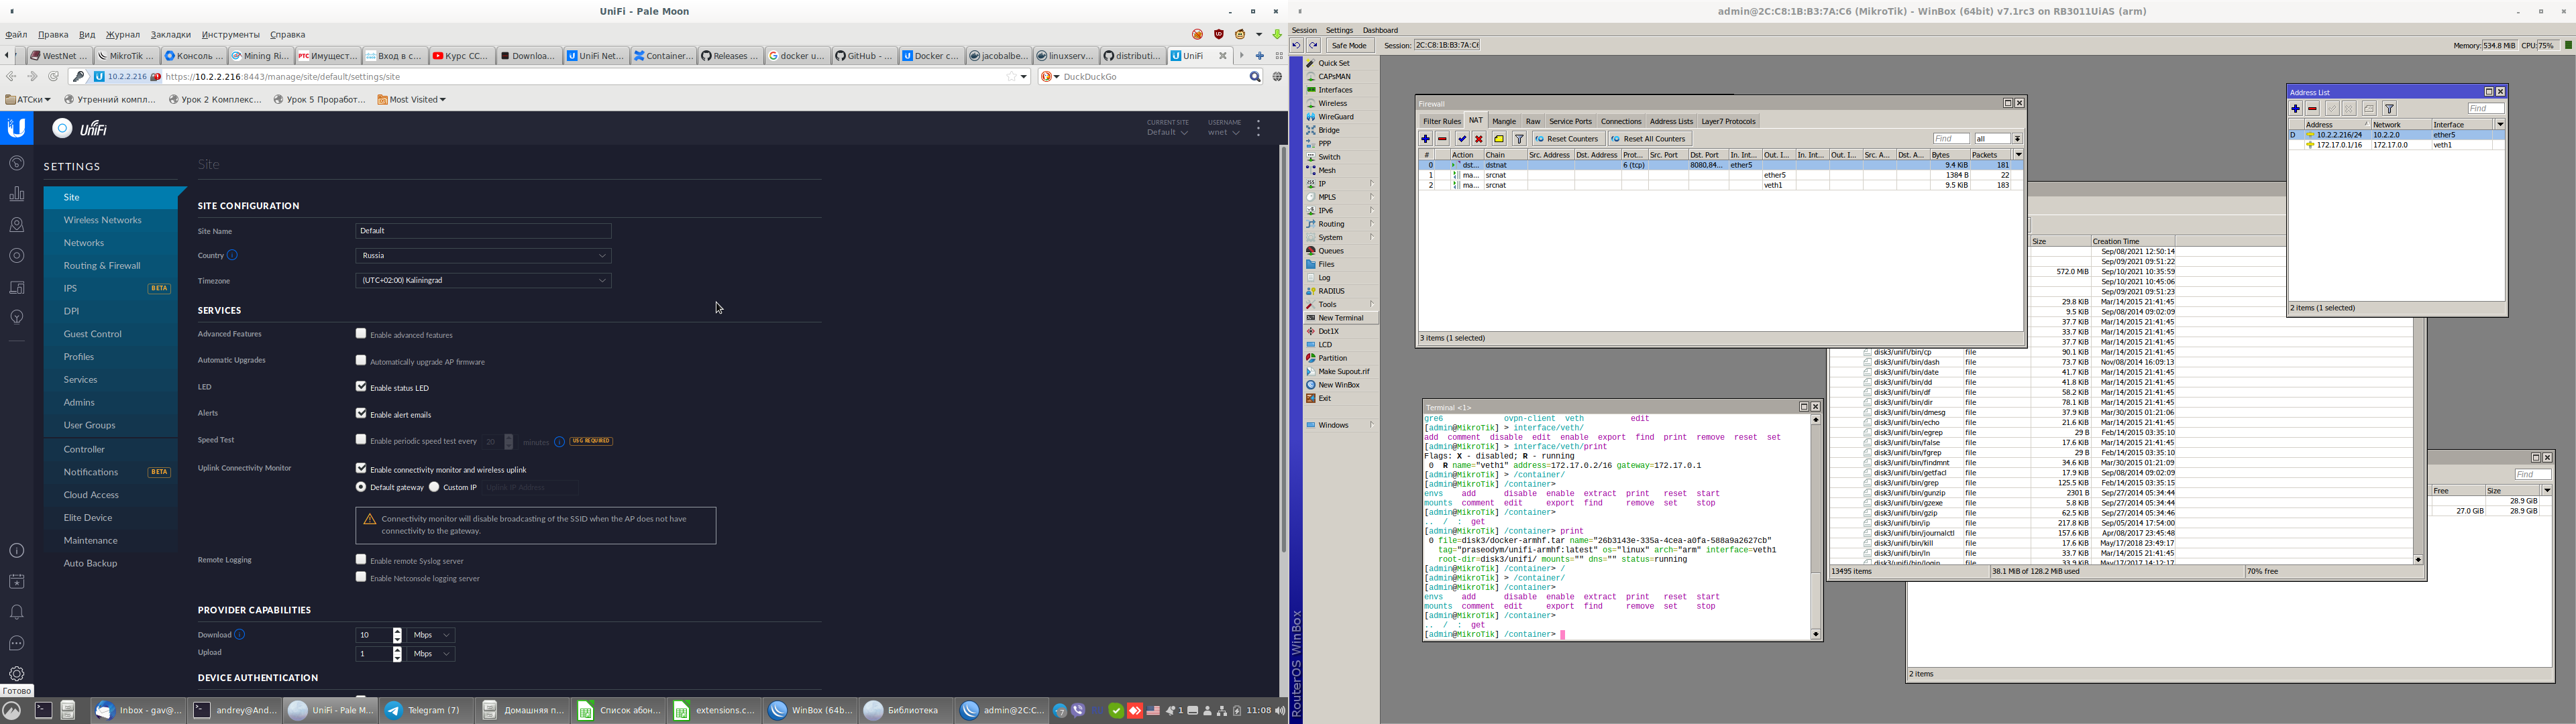This screenshot has width=2576, height=724.
Task: Add a new address in Address List window
Action: click(x=2295, y=109)
